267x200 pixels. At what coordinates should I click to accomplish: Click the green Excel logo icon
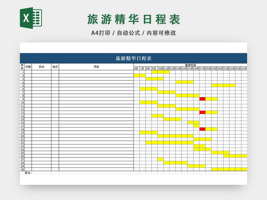pos(31,18)
